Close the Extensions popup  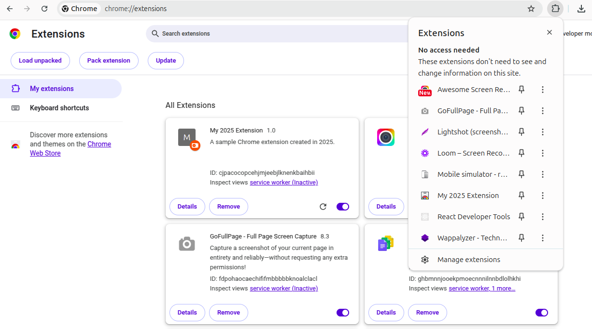point(550,32)
